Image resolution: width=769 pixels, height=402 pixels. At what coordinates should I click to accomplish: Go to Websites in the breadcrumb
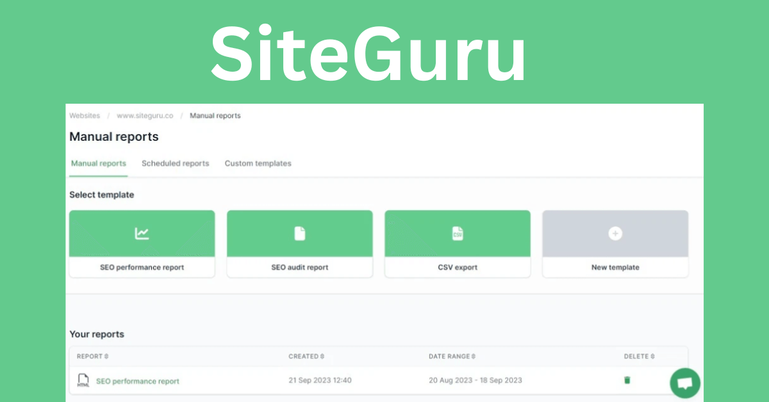pos(85,116)
